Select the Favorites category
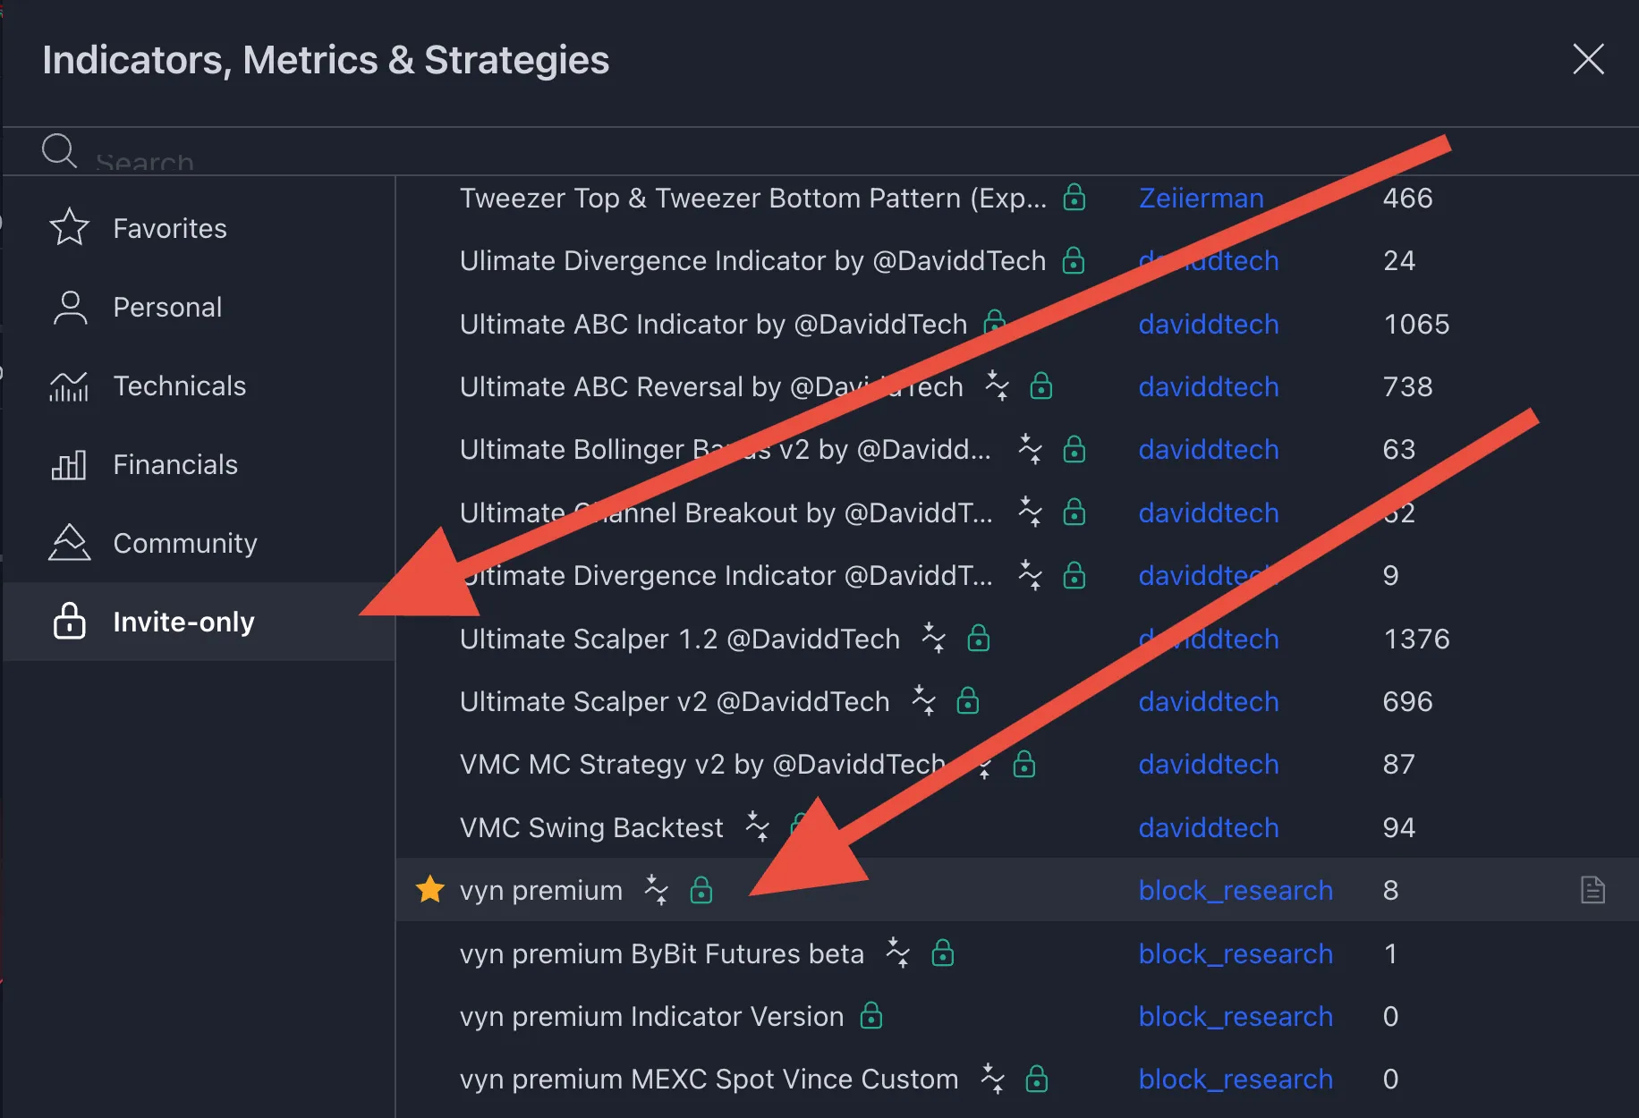 [x=170, y=228]
